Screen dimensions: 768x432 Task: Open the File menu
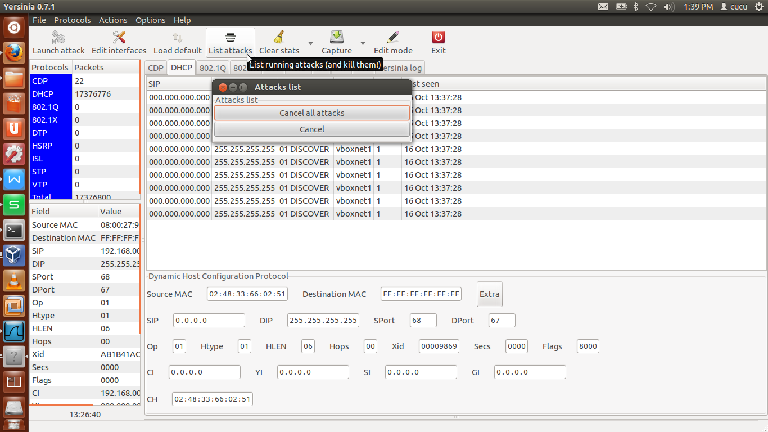[39, 20]
